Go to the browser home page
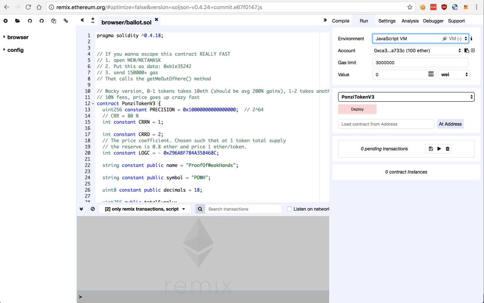Screen dimensions: 484x303 39,7
